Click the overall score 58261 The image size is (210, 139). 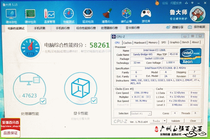tap(100, 45)
